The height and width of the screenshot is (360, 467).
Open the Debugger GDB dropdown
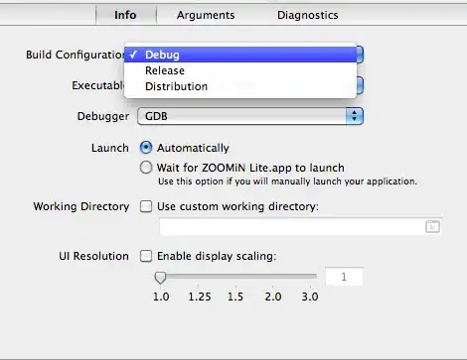point(250,116)
